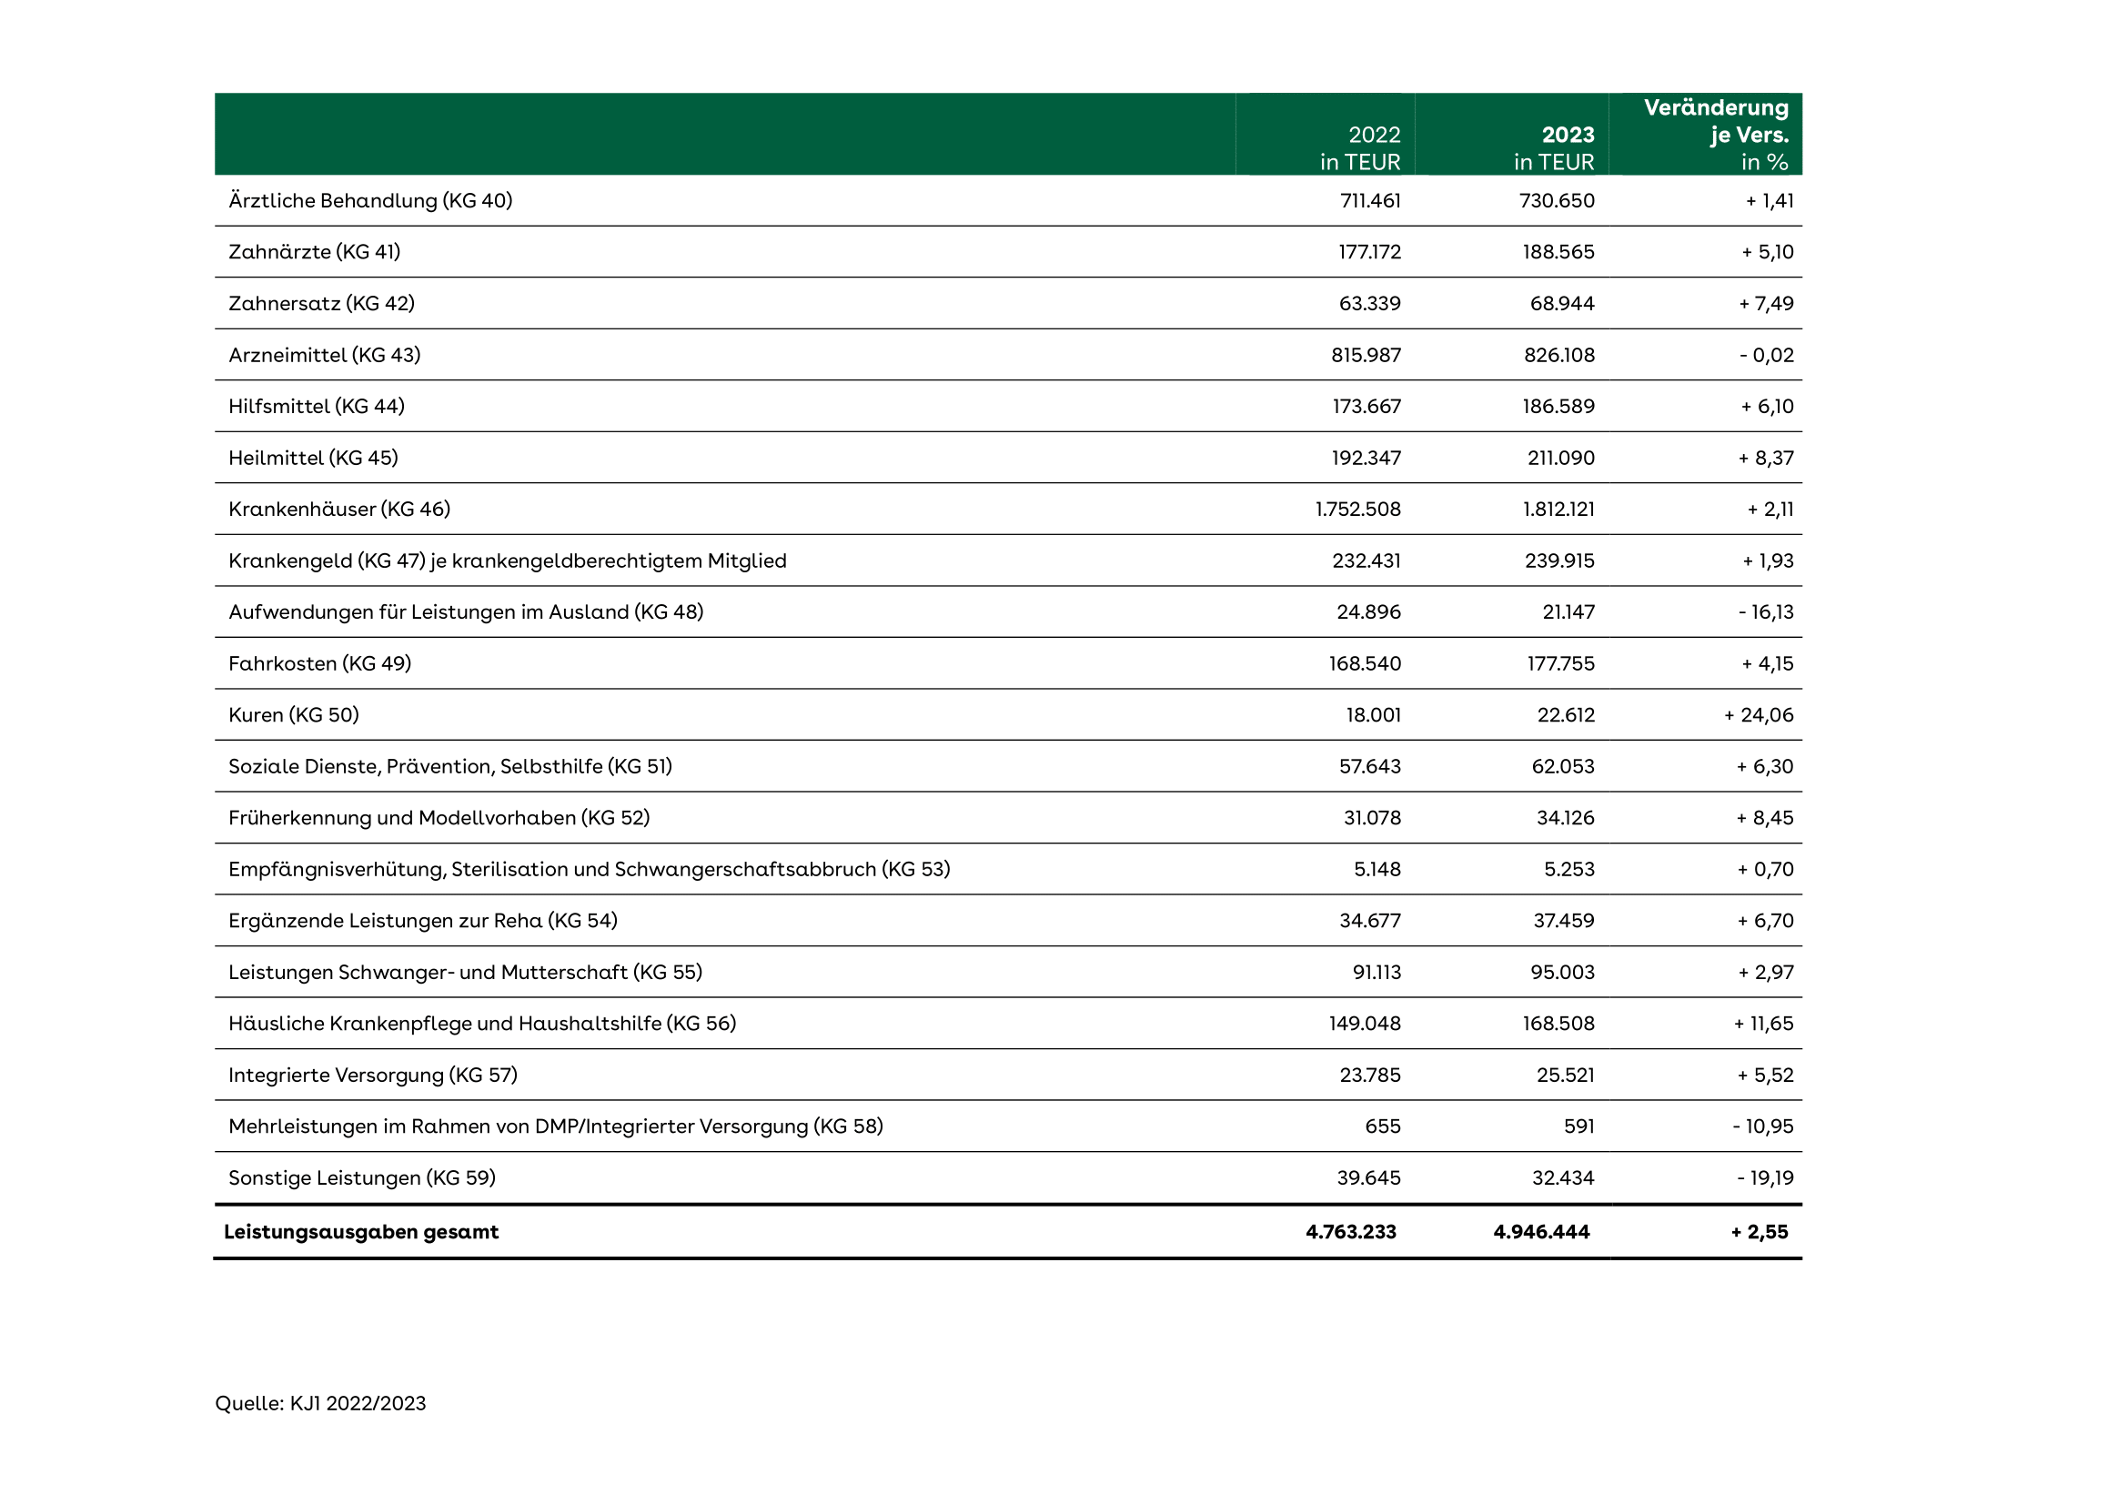Select the row label 'Kuren (KG 50)'
Viewport: 2128px width, 1505px height.
tap(294, 714)
